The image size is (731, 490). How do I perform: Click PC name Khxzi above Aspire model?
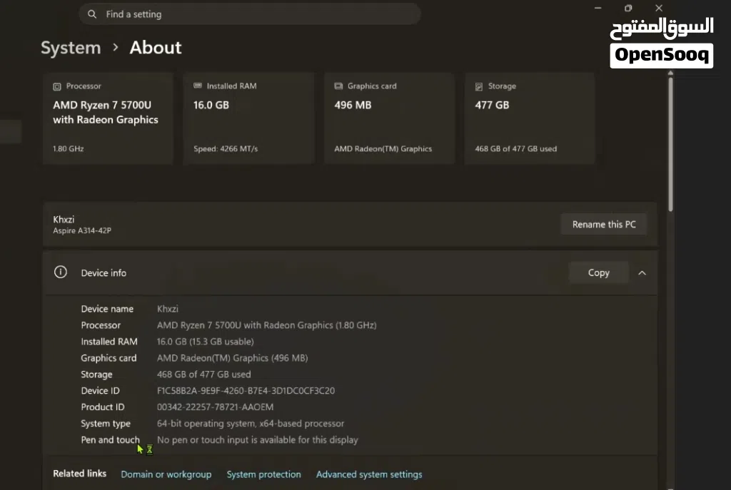pos(64,220)
